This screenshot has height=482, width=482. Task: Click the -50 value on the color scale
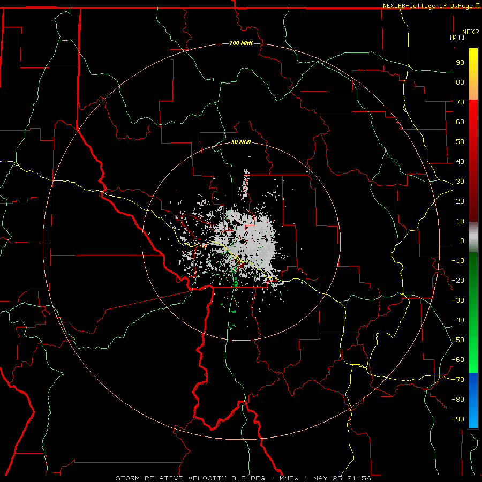click(x=458, y=340)
